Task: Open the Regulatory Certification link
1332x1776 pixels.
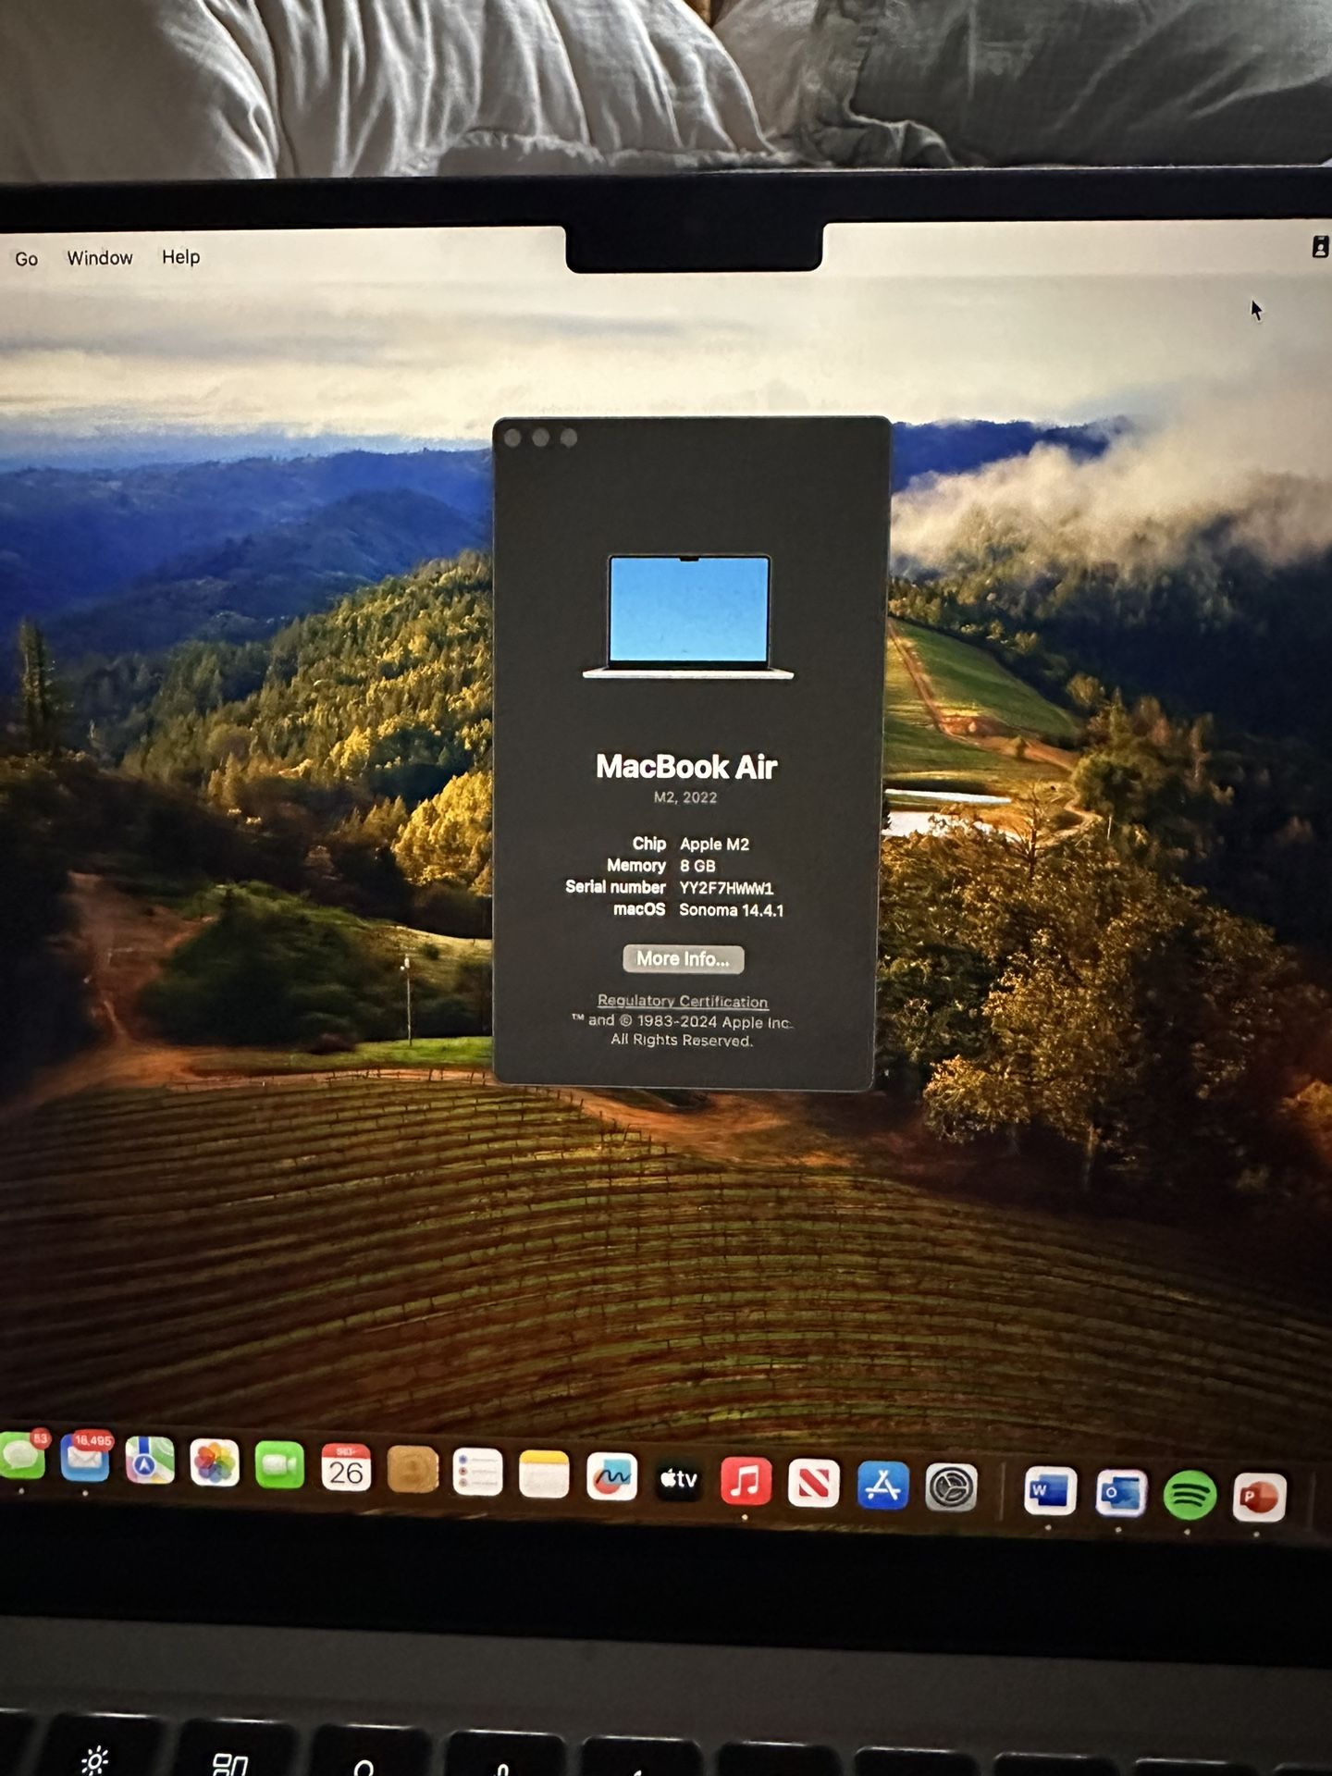Action: pyautogui.click(x=683, y=1001)
